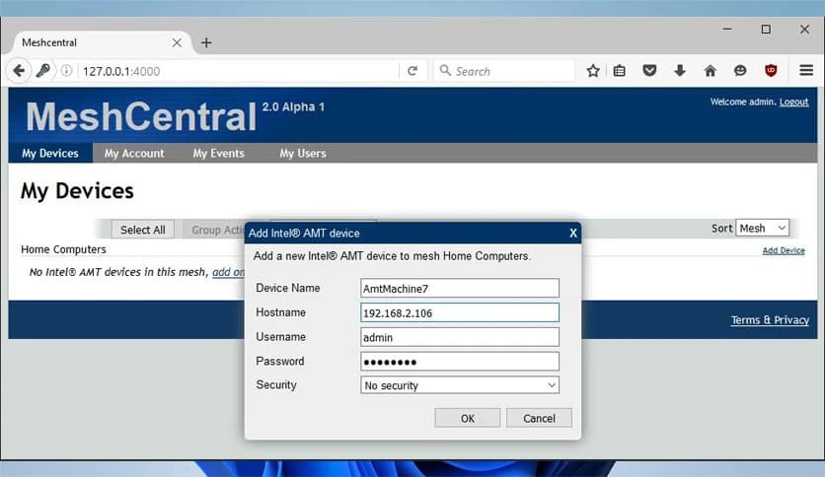The height and width of the screenshot is (477, 825).
Task: Close the Add Intel AMT device dialog
Action: pos(573,233)
